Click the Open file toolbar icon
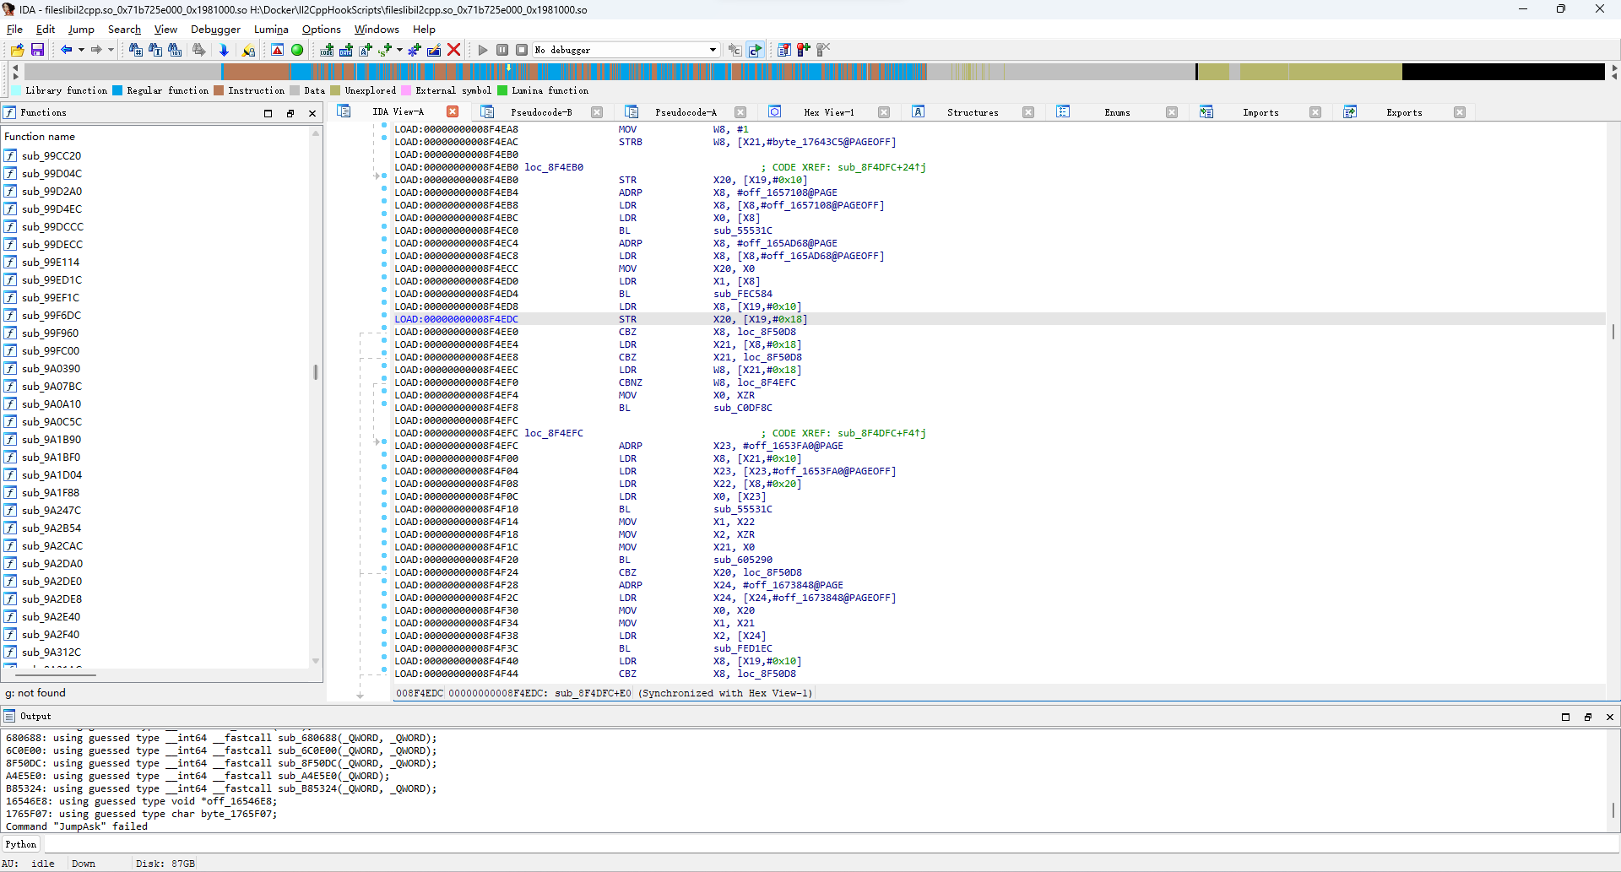The height and width of the screenshot is (872, 1621). [17, 50]
